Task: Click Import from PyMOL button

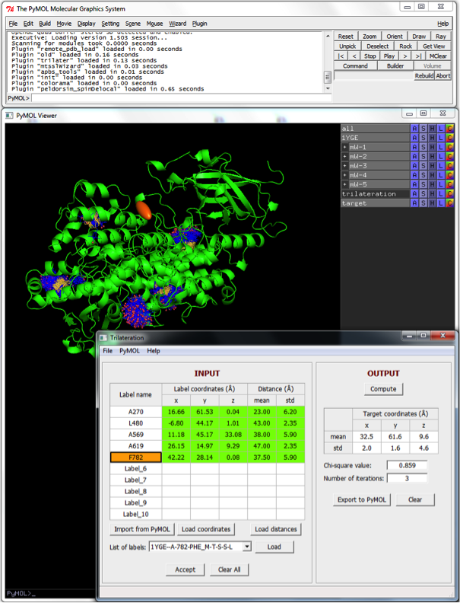Action: 142,529
